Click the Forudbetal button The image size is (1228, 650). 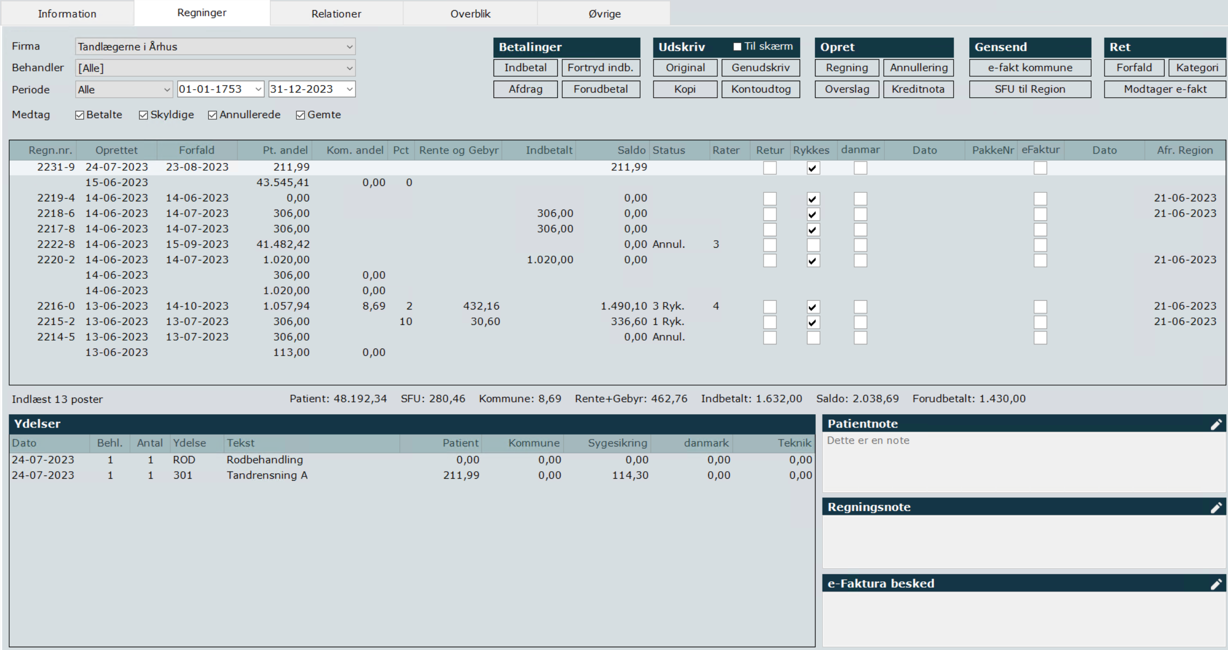coord(601,89)
